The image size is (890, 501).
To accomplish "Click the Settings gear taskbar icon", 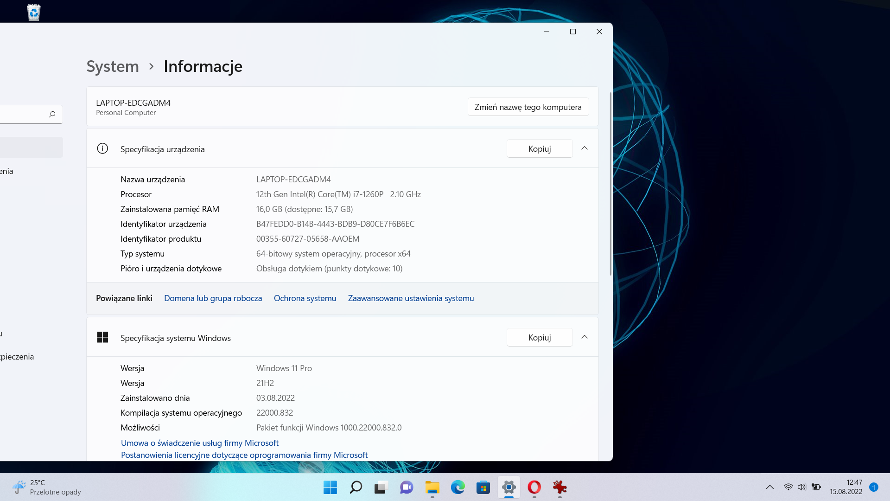I will pos(509,487).
